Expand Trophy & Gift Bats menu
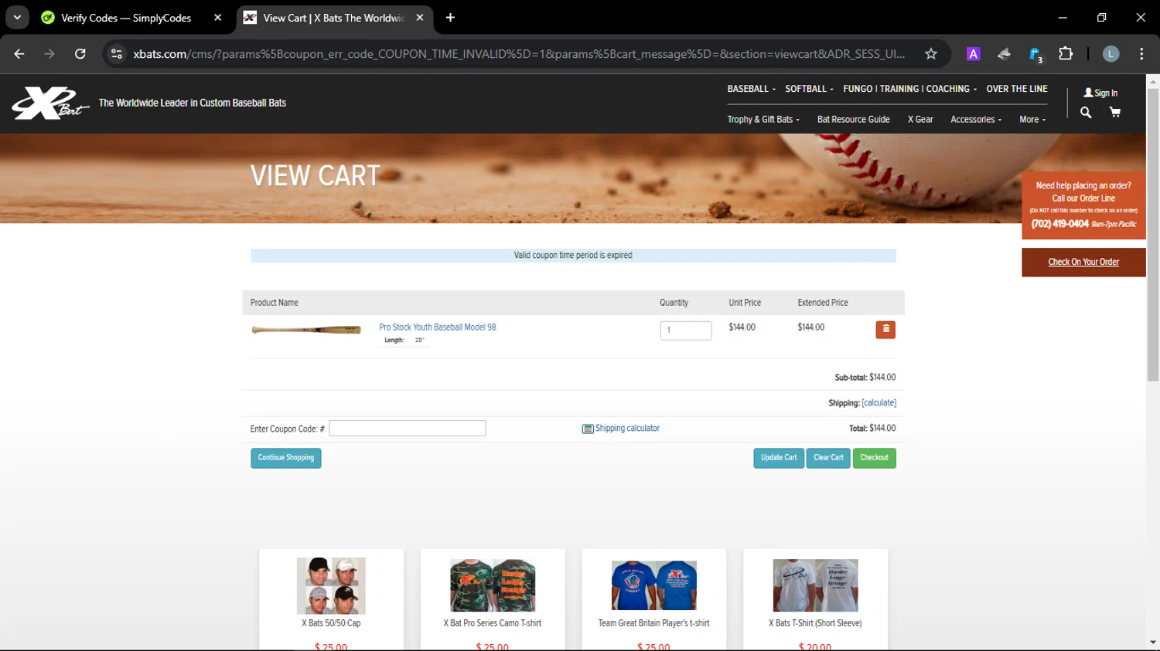 (x=763, y=120)
